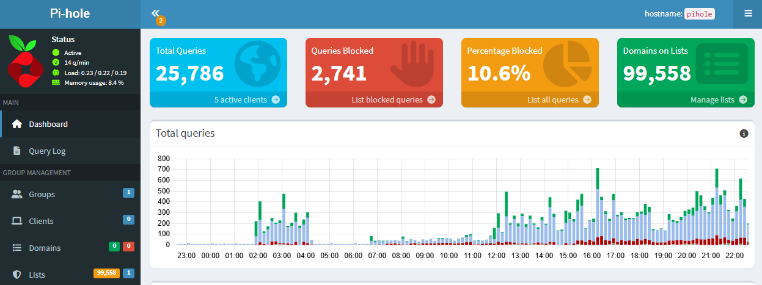Go to Domains management
Screen dimensions: 762x285
click(x=70, y=248)
